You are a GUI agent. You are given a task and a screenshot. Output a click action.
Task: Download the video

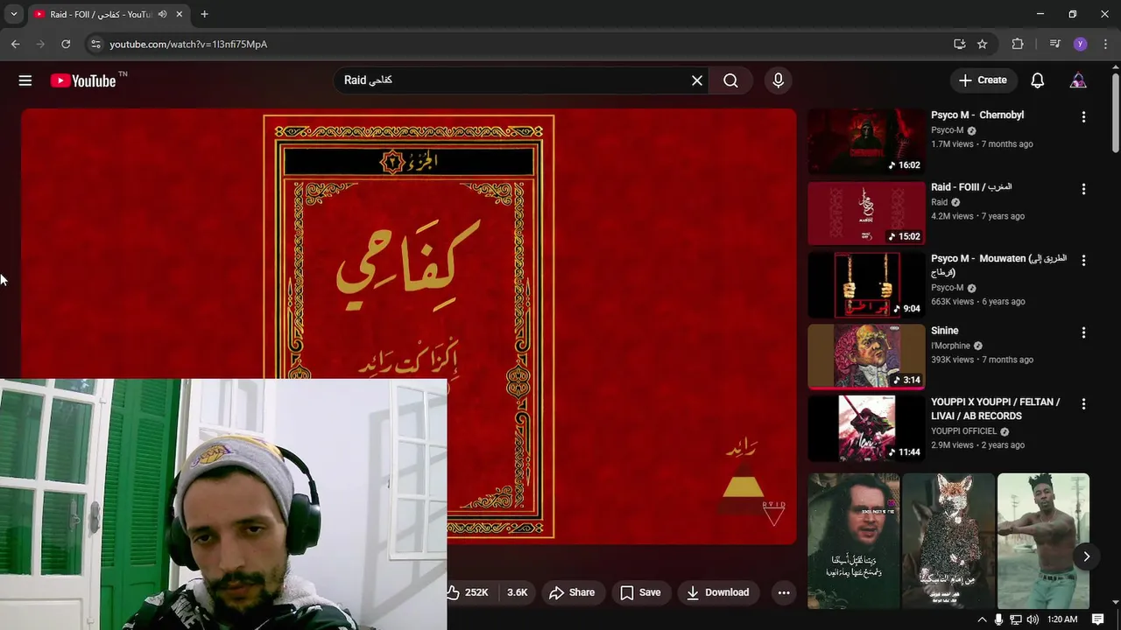click(717, 592)
